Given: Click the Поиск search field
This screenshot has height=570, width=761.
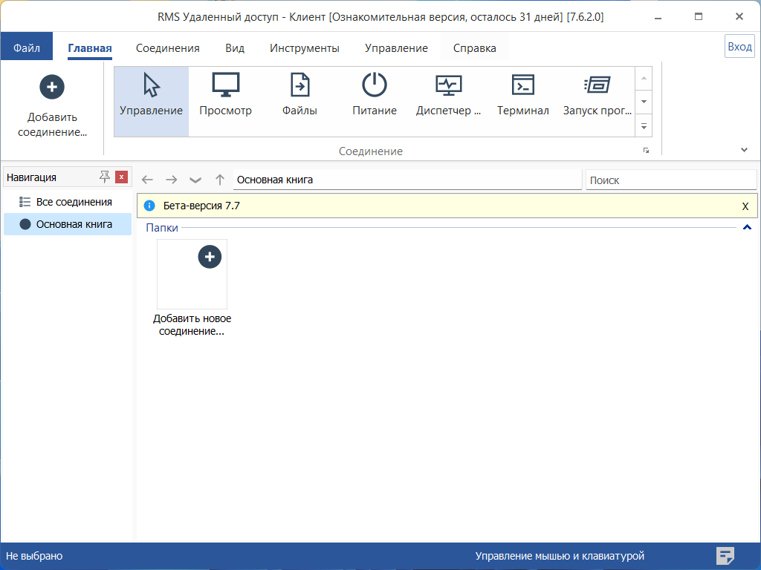Looking at the screenshot, I should tap(670, 180).
